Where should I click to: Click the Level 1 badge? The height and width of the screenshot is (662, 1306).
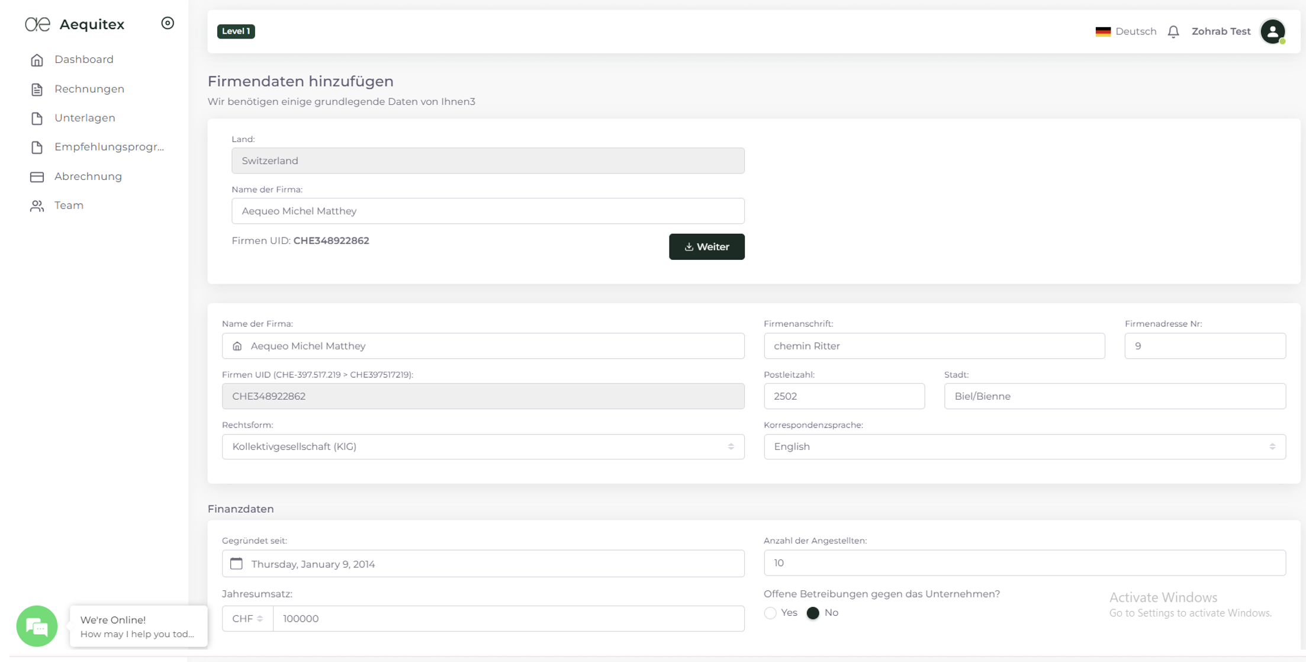pyautogui.click(x=236, y=31)
